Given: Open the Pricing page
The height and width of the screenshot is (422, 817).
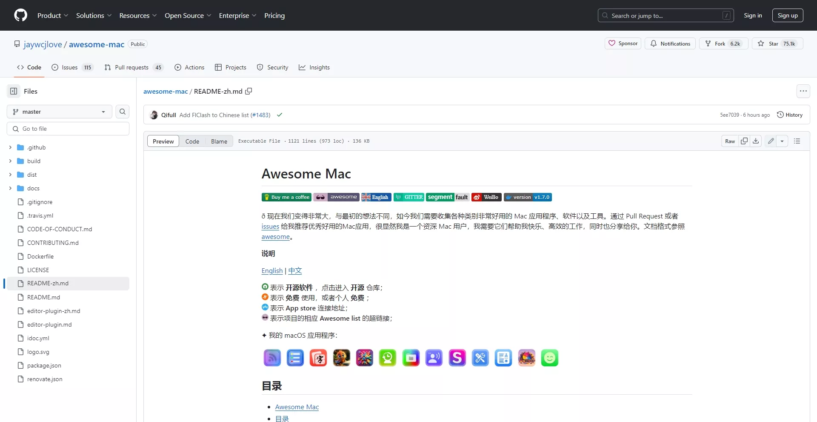Looking at the screenshot, I should pyautogui.click(x=274, y=15).
